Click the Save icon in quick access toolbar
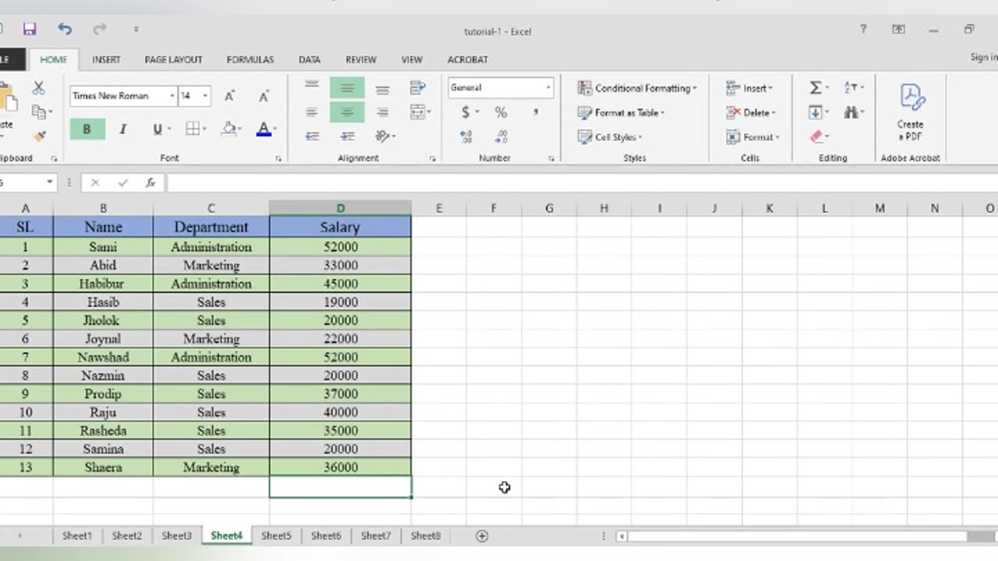998x561 pixels. [30, 30]
